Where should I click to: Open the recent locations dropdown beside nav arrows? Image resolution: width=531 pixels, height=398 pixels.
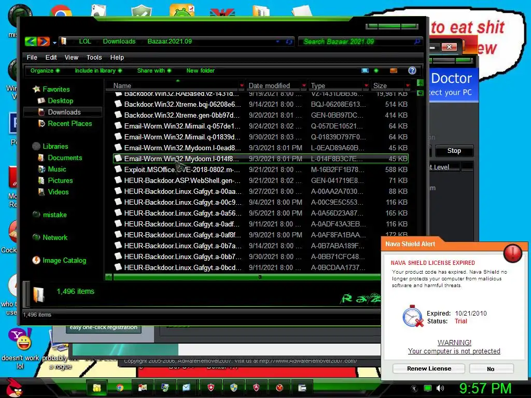(54, 42)
